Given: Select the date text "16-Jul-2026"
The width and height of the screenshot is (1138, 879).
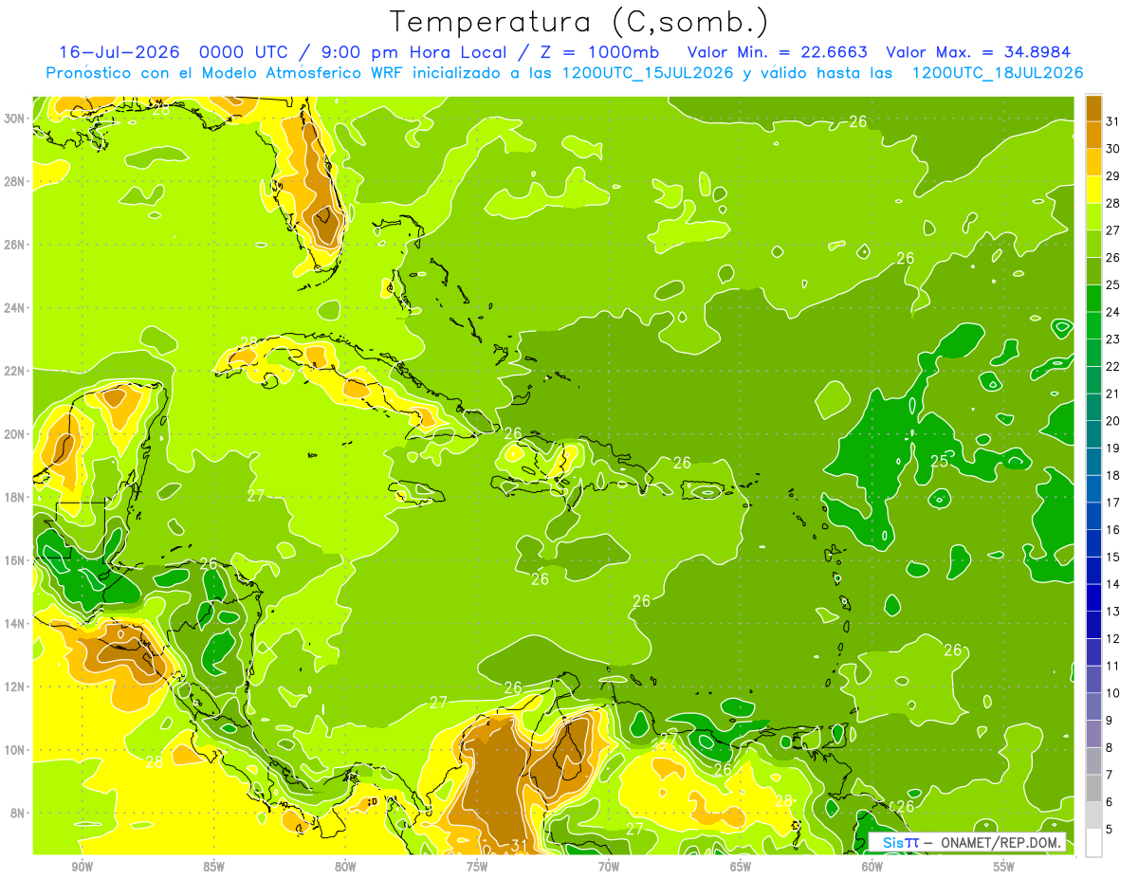Looking at the screenshot, I should (119, 52).
